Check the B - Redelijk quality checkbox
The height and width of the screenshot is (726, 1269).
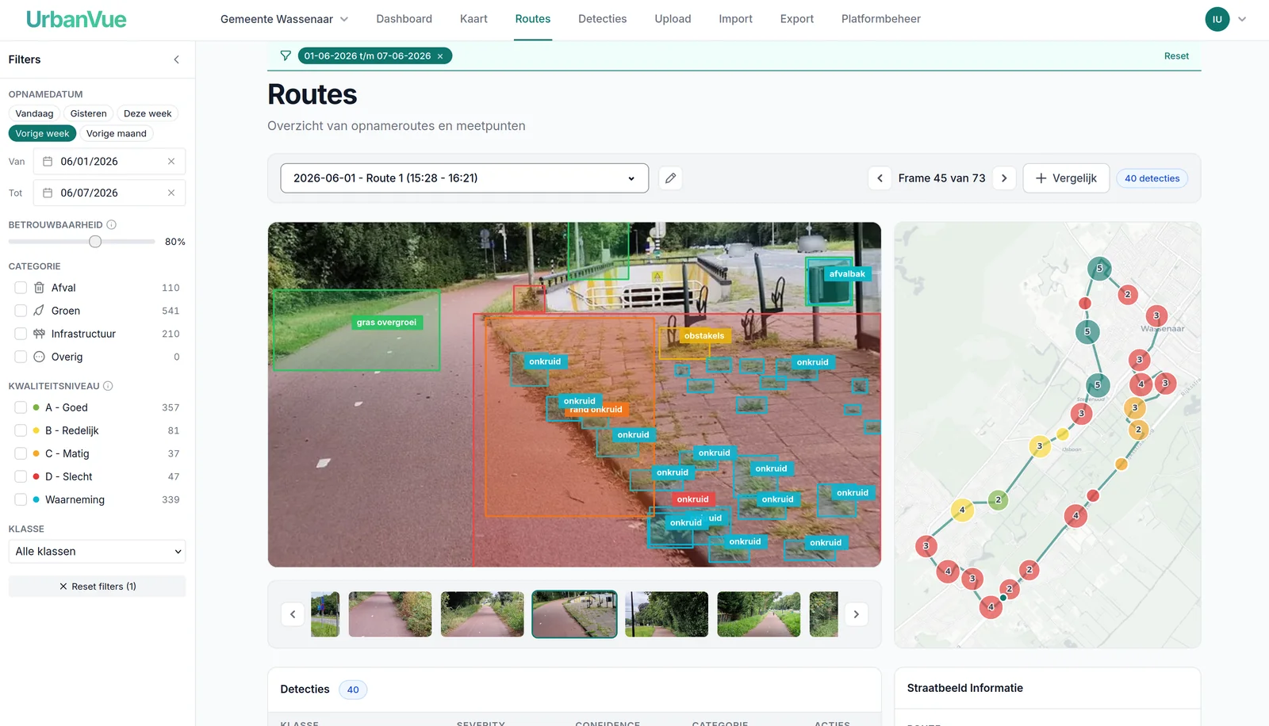(21, 430)
